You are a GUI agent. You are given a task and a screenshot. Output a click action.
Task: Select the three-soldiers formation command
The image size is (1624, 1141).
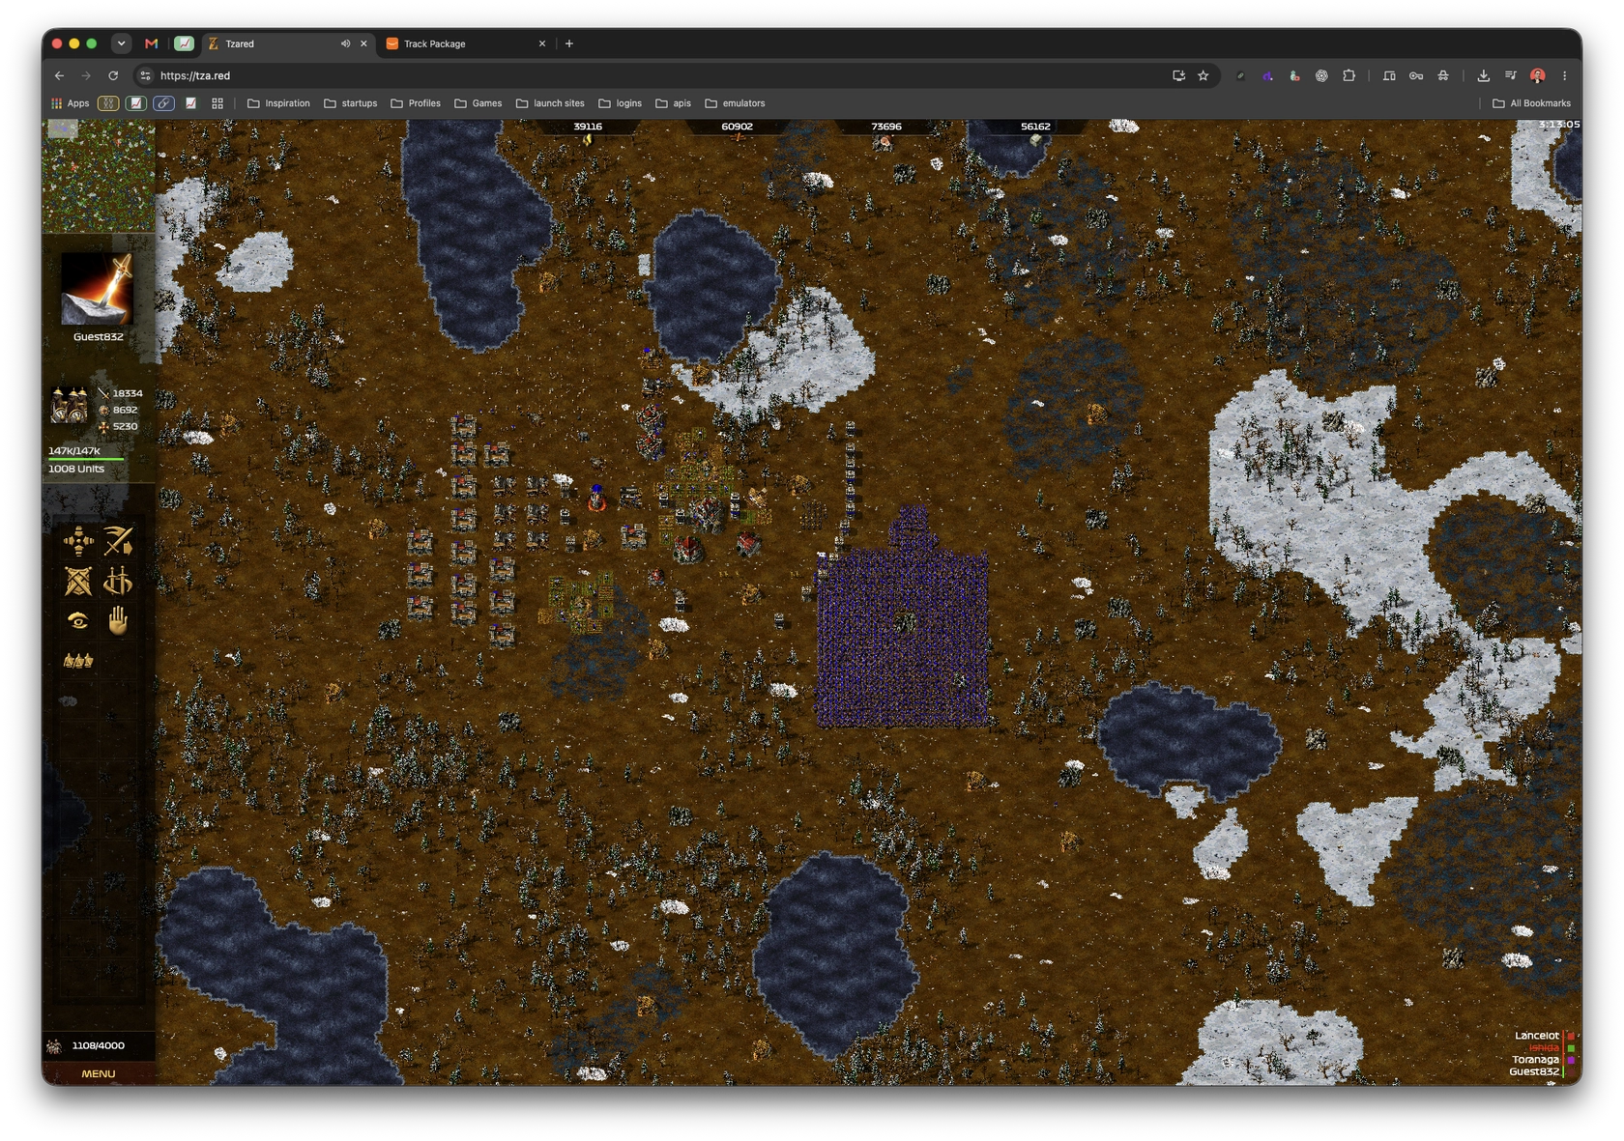coord(78,661)
